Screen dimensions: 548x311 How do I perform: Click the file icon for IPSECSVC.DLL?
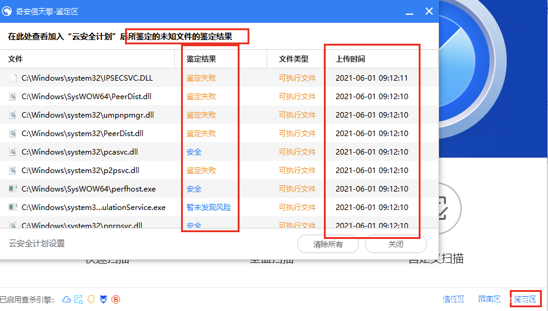13,78
